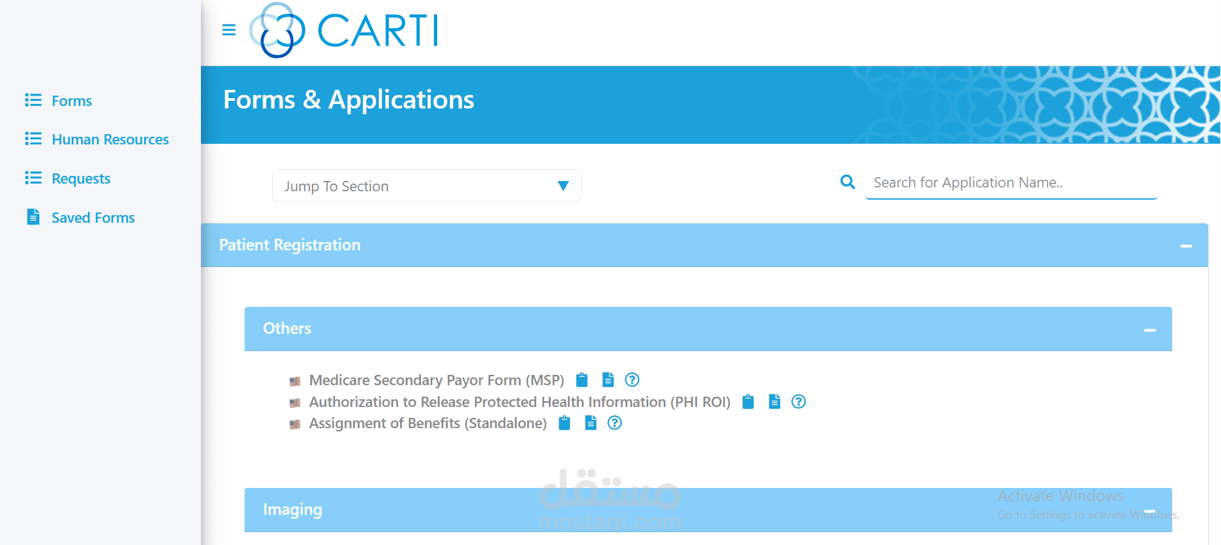This screenshot has height=545, width=1221.
Task: Click flag icon beside Medicare Secondary Payor Form
Action: click(295, 381)
